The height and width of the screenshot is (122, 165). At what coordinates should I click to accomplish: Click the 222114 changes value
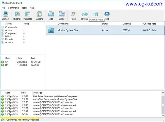tap(126, 30)
